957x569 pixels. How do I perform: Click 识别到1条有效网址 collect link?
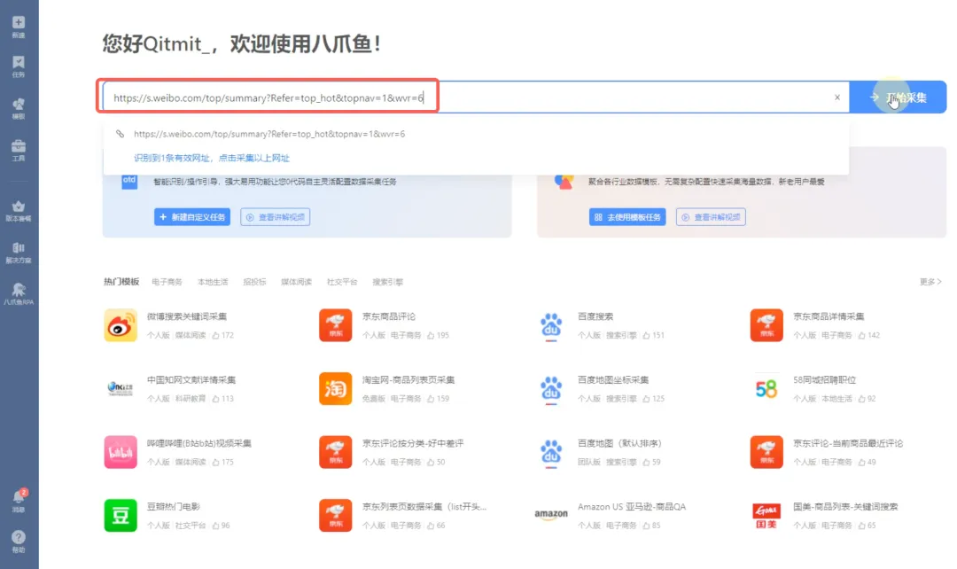211,158
